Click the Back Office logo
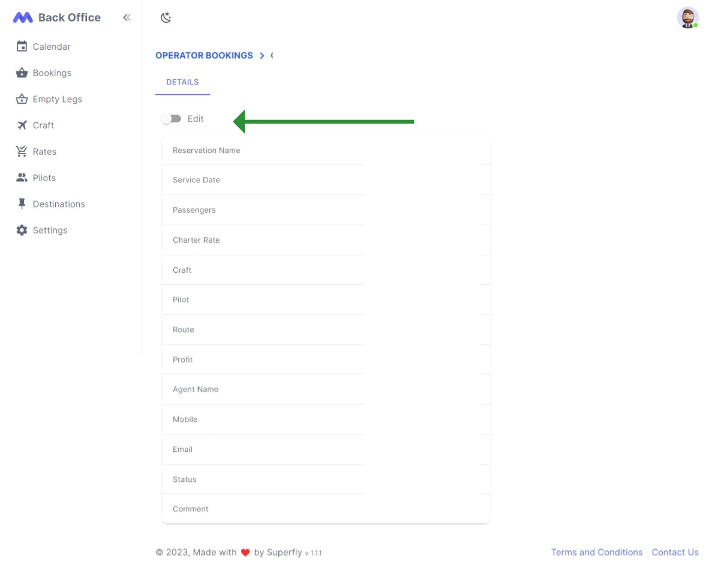Screen dimensions: 712x567 point(23,18)
